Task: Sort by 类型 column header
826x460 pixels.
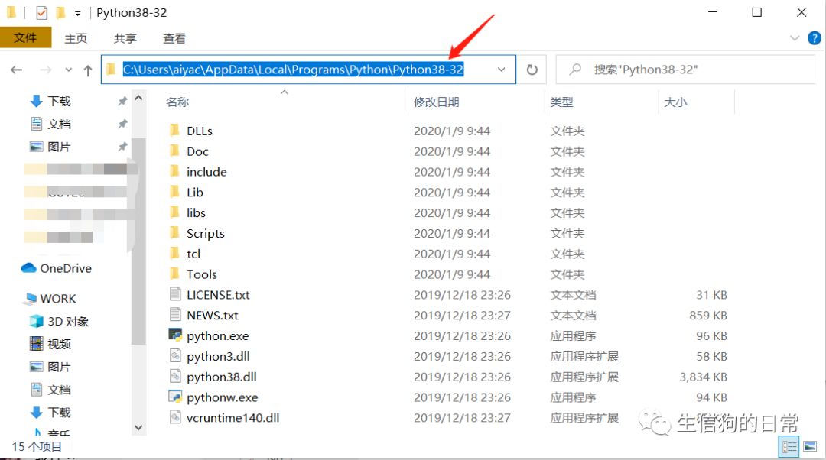Action: pos(561,102)
